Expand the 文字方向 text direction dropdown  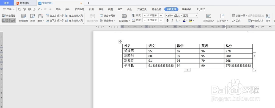(227, 21)
